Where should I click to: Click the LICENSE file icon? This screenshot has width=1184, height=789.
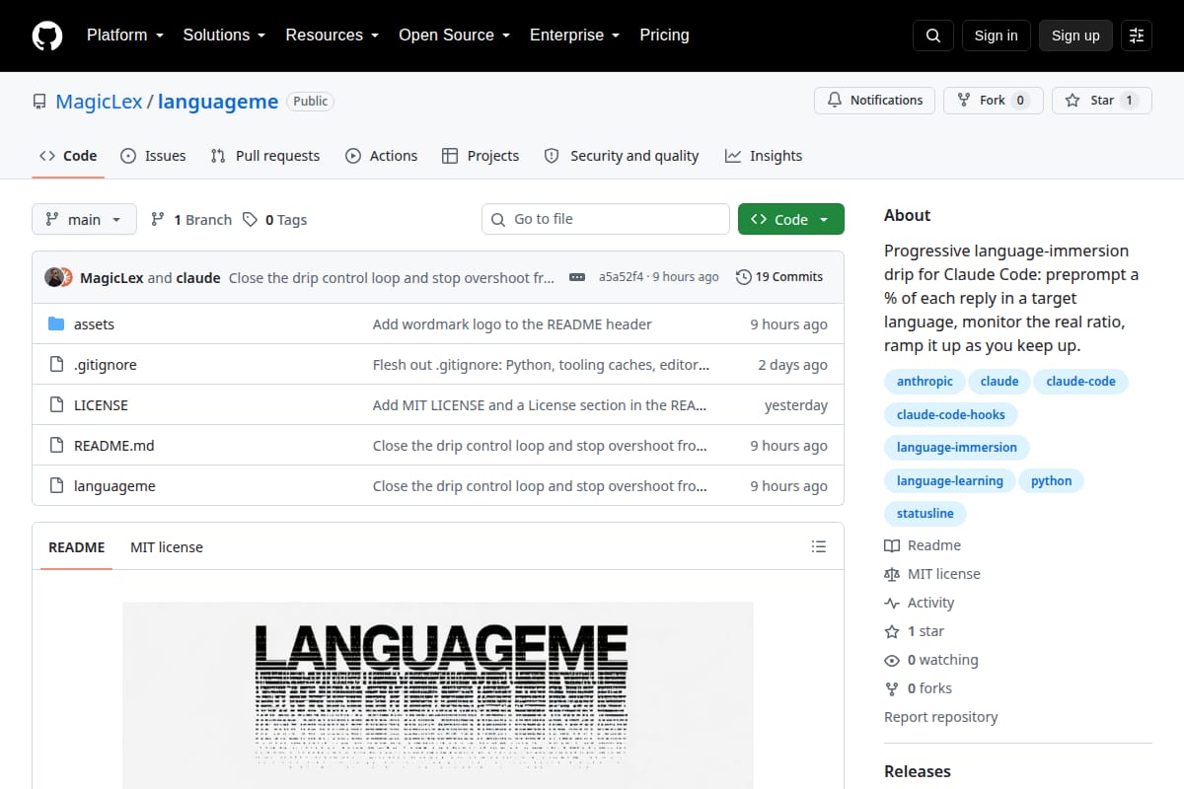click(56, 405)
